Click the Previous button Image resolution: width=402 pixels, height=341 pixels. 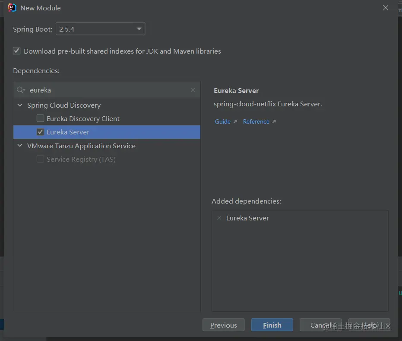click(223, 325)
